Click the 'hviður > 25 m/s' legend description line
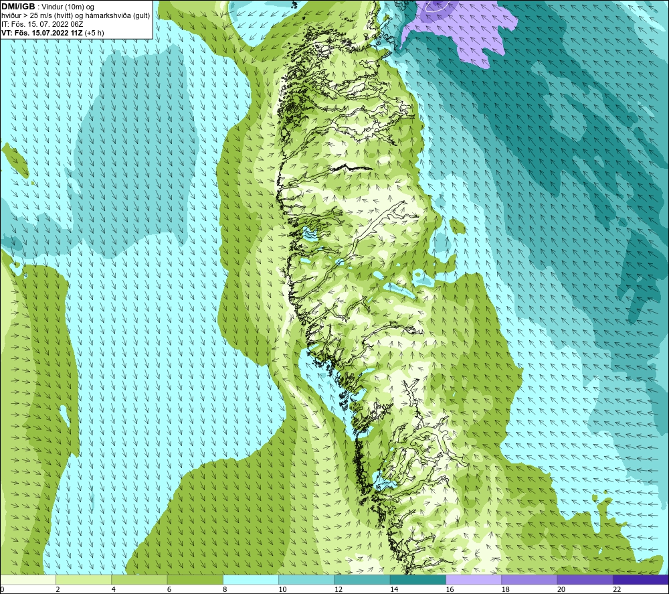 point(76,15)
